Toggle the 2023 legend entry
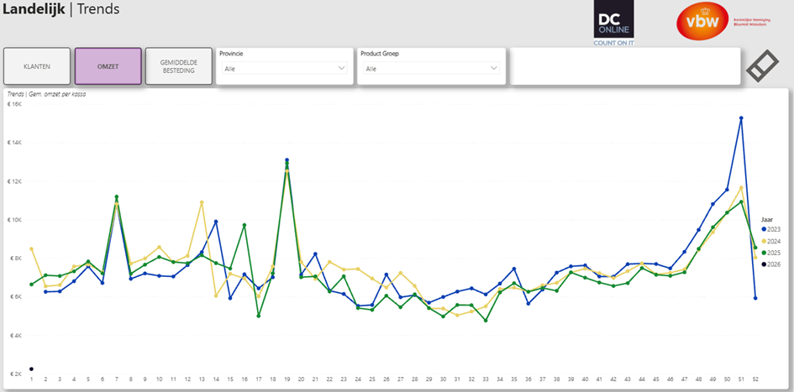Image resolution: width=794 pixels, height=392 pixels. coord(769,228)
